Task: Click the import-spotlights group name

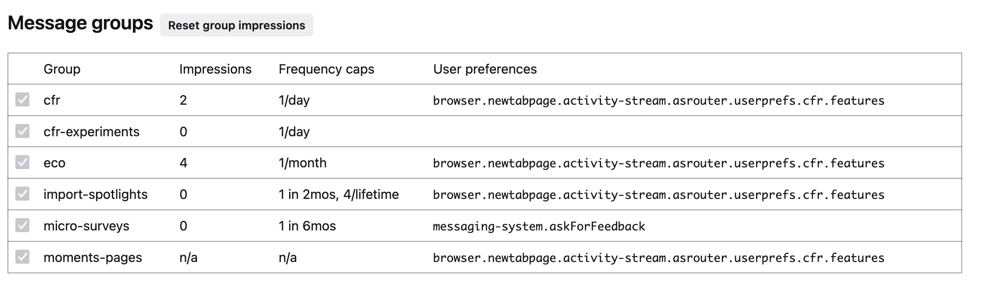Action: pyautogui.click(x=96, y=195)
